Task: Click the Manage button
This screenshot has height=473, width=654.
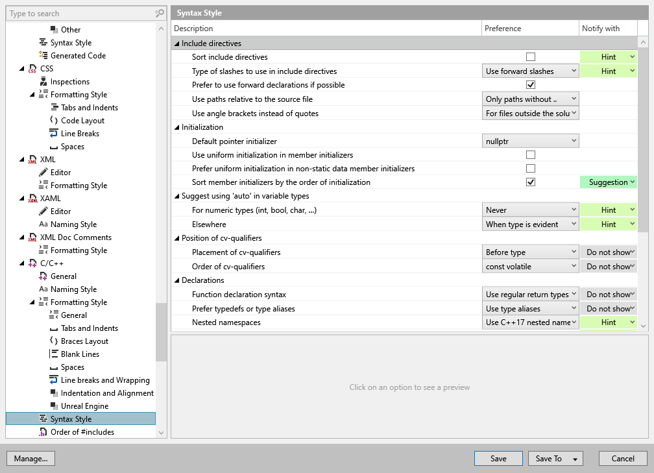Action: (x=30, y=458)
